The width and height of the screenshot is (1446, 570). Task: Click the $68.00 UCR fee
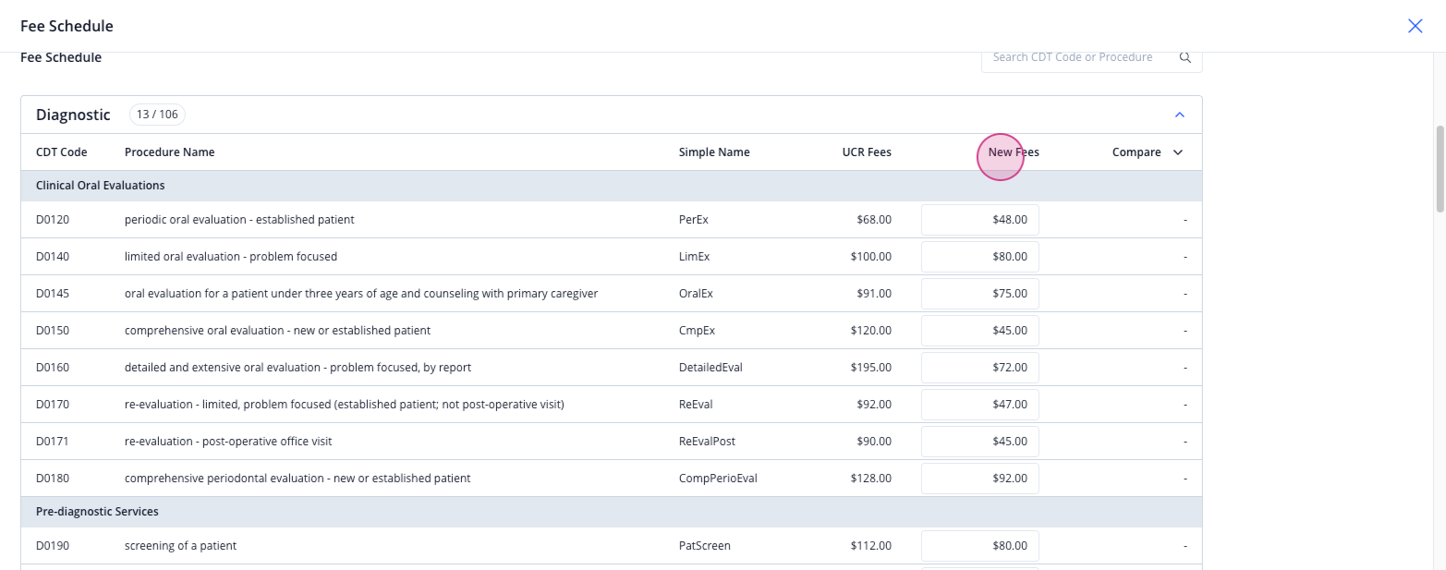(x=874, y=220)
